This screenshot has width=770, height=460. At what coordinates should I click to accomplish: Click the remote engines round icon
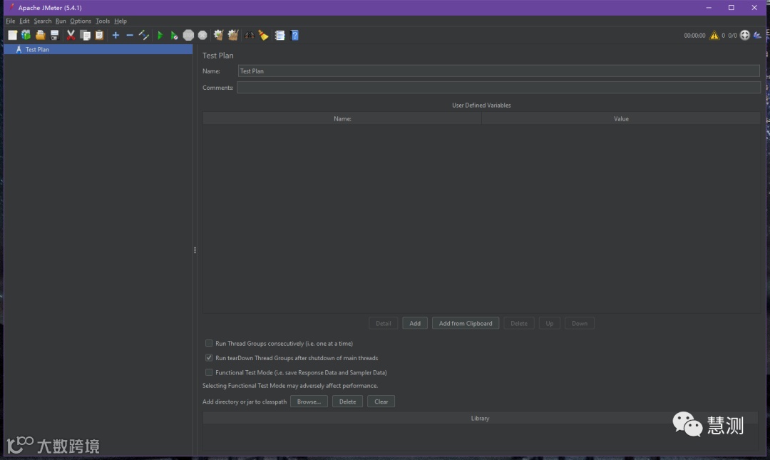pyautogui.click(x=745, y=36)
